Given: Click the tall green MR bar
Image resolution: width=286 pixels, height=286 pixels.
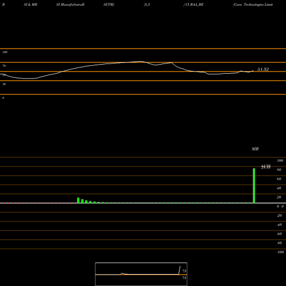Looking at the screenshot, I should point(254,186).
